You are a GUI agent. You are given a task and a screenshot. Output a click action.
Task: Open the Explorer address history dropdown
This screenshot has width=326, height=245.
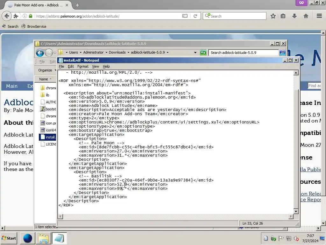195,53
